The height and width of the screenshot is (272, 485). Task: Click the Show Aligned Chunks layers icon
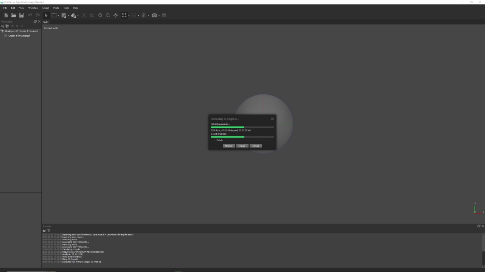pos(164,15)
